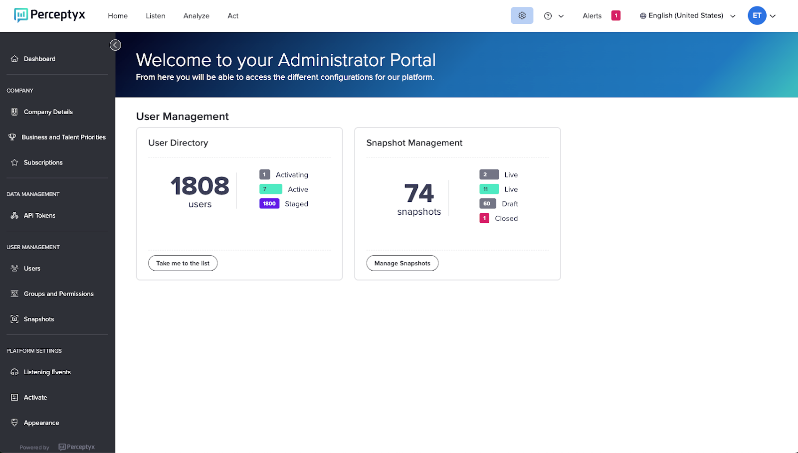Collapse the sidebar with the arrow button
This screenshot has width=798, height=453.
(x=115, y=45)
